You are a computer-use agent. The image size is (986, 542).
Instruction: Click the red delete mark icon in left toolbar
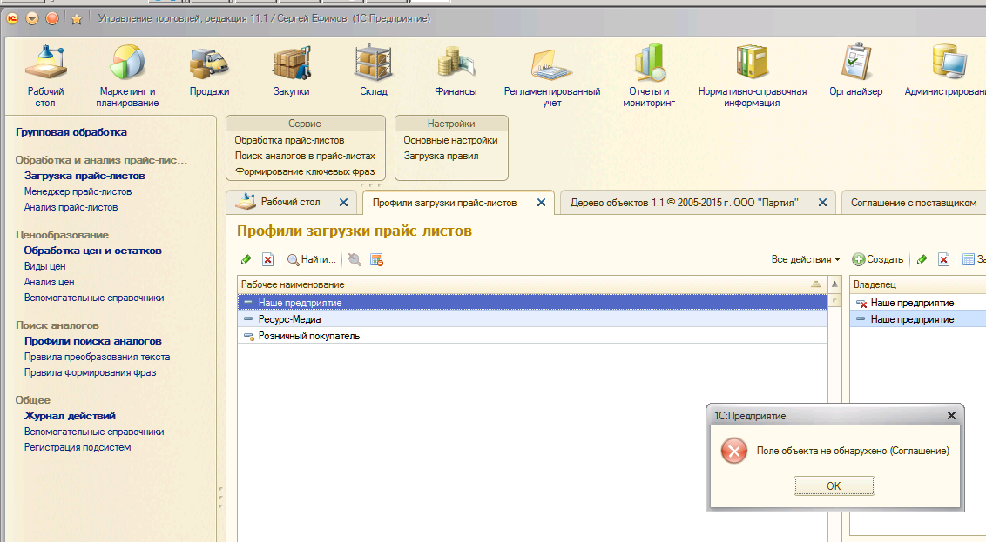(x=267, y=259)
